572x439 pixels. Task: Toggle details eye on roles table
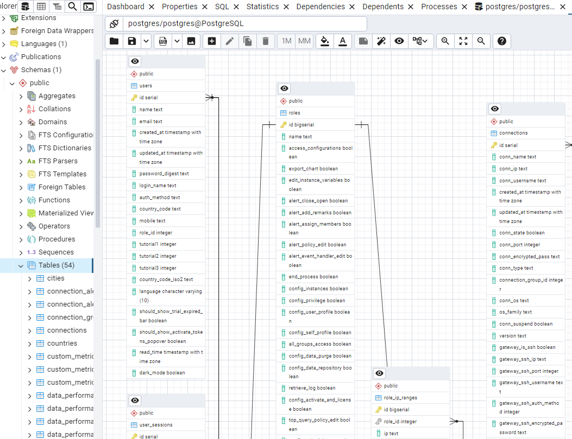coord(284,88)
